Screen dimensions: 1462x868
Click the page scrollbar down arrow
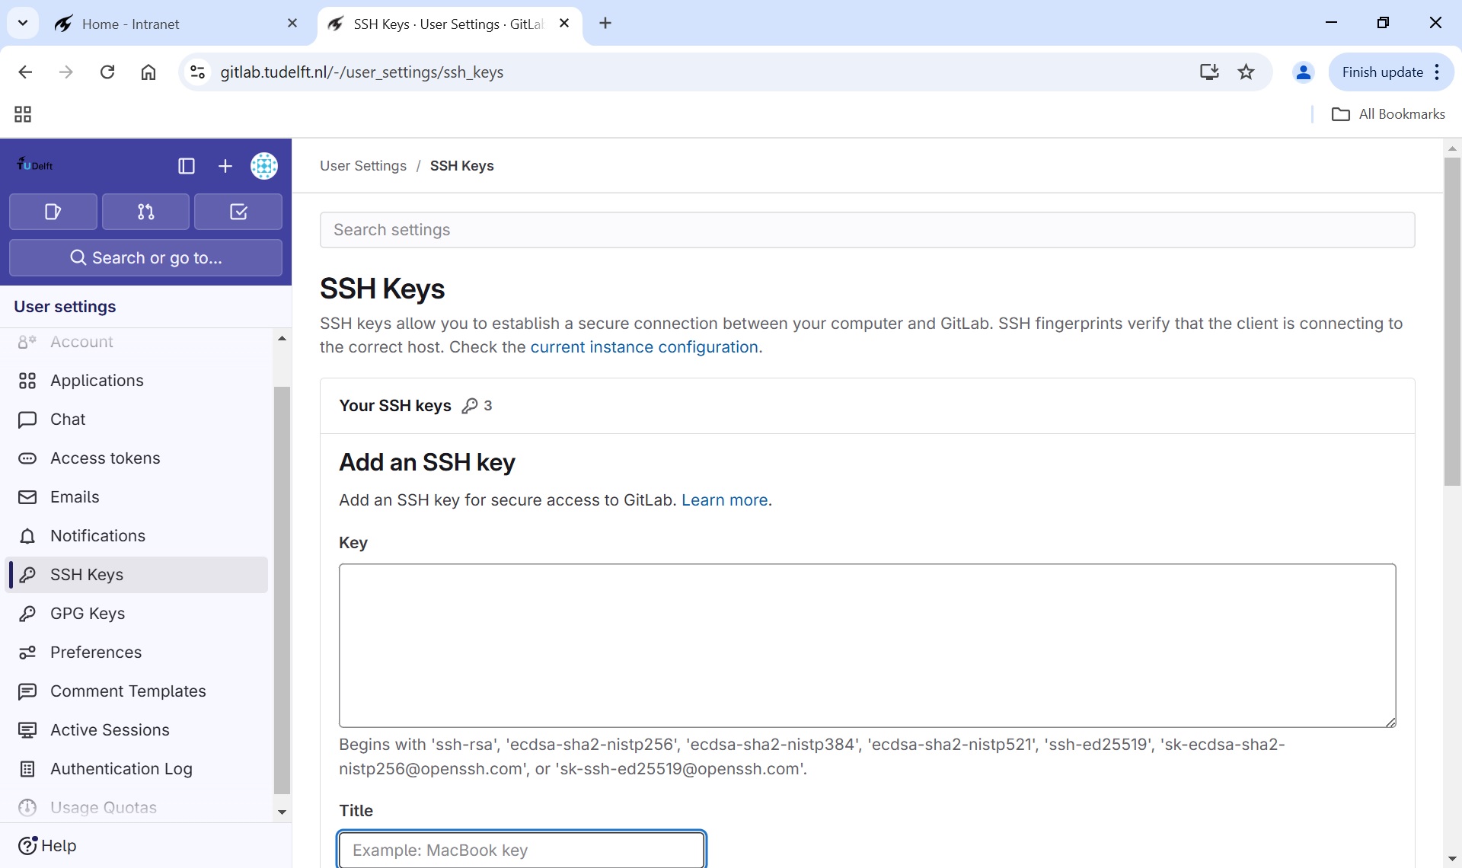coord(1452,859)
